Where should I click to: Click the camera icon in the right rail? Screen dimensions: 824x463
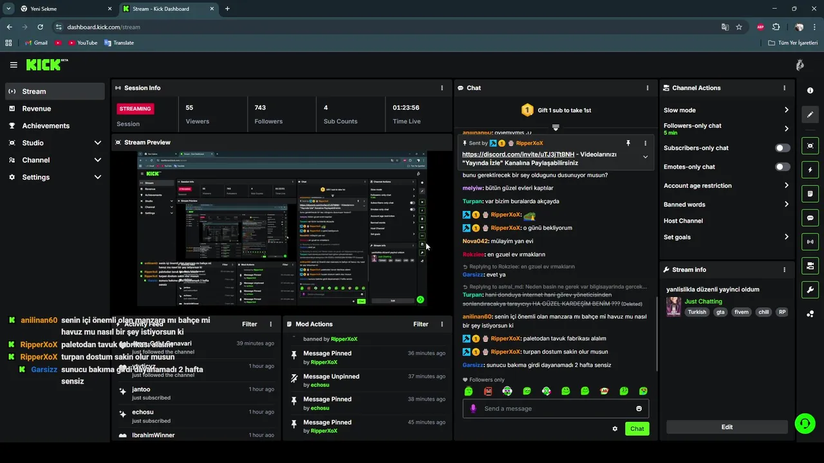(810, 266)
